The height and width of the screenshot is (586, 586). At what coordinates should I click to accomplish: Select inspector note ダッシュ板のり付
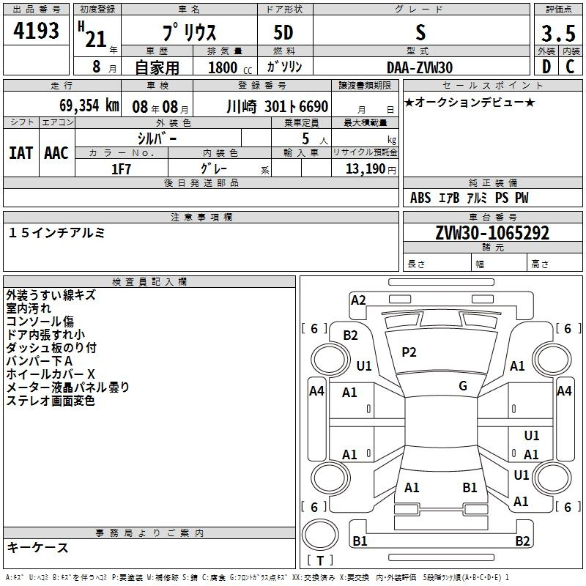pyautogui.click(x=51, y=347)
